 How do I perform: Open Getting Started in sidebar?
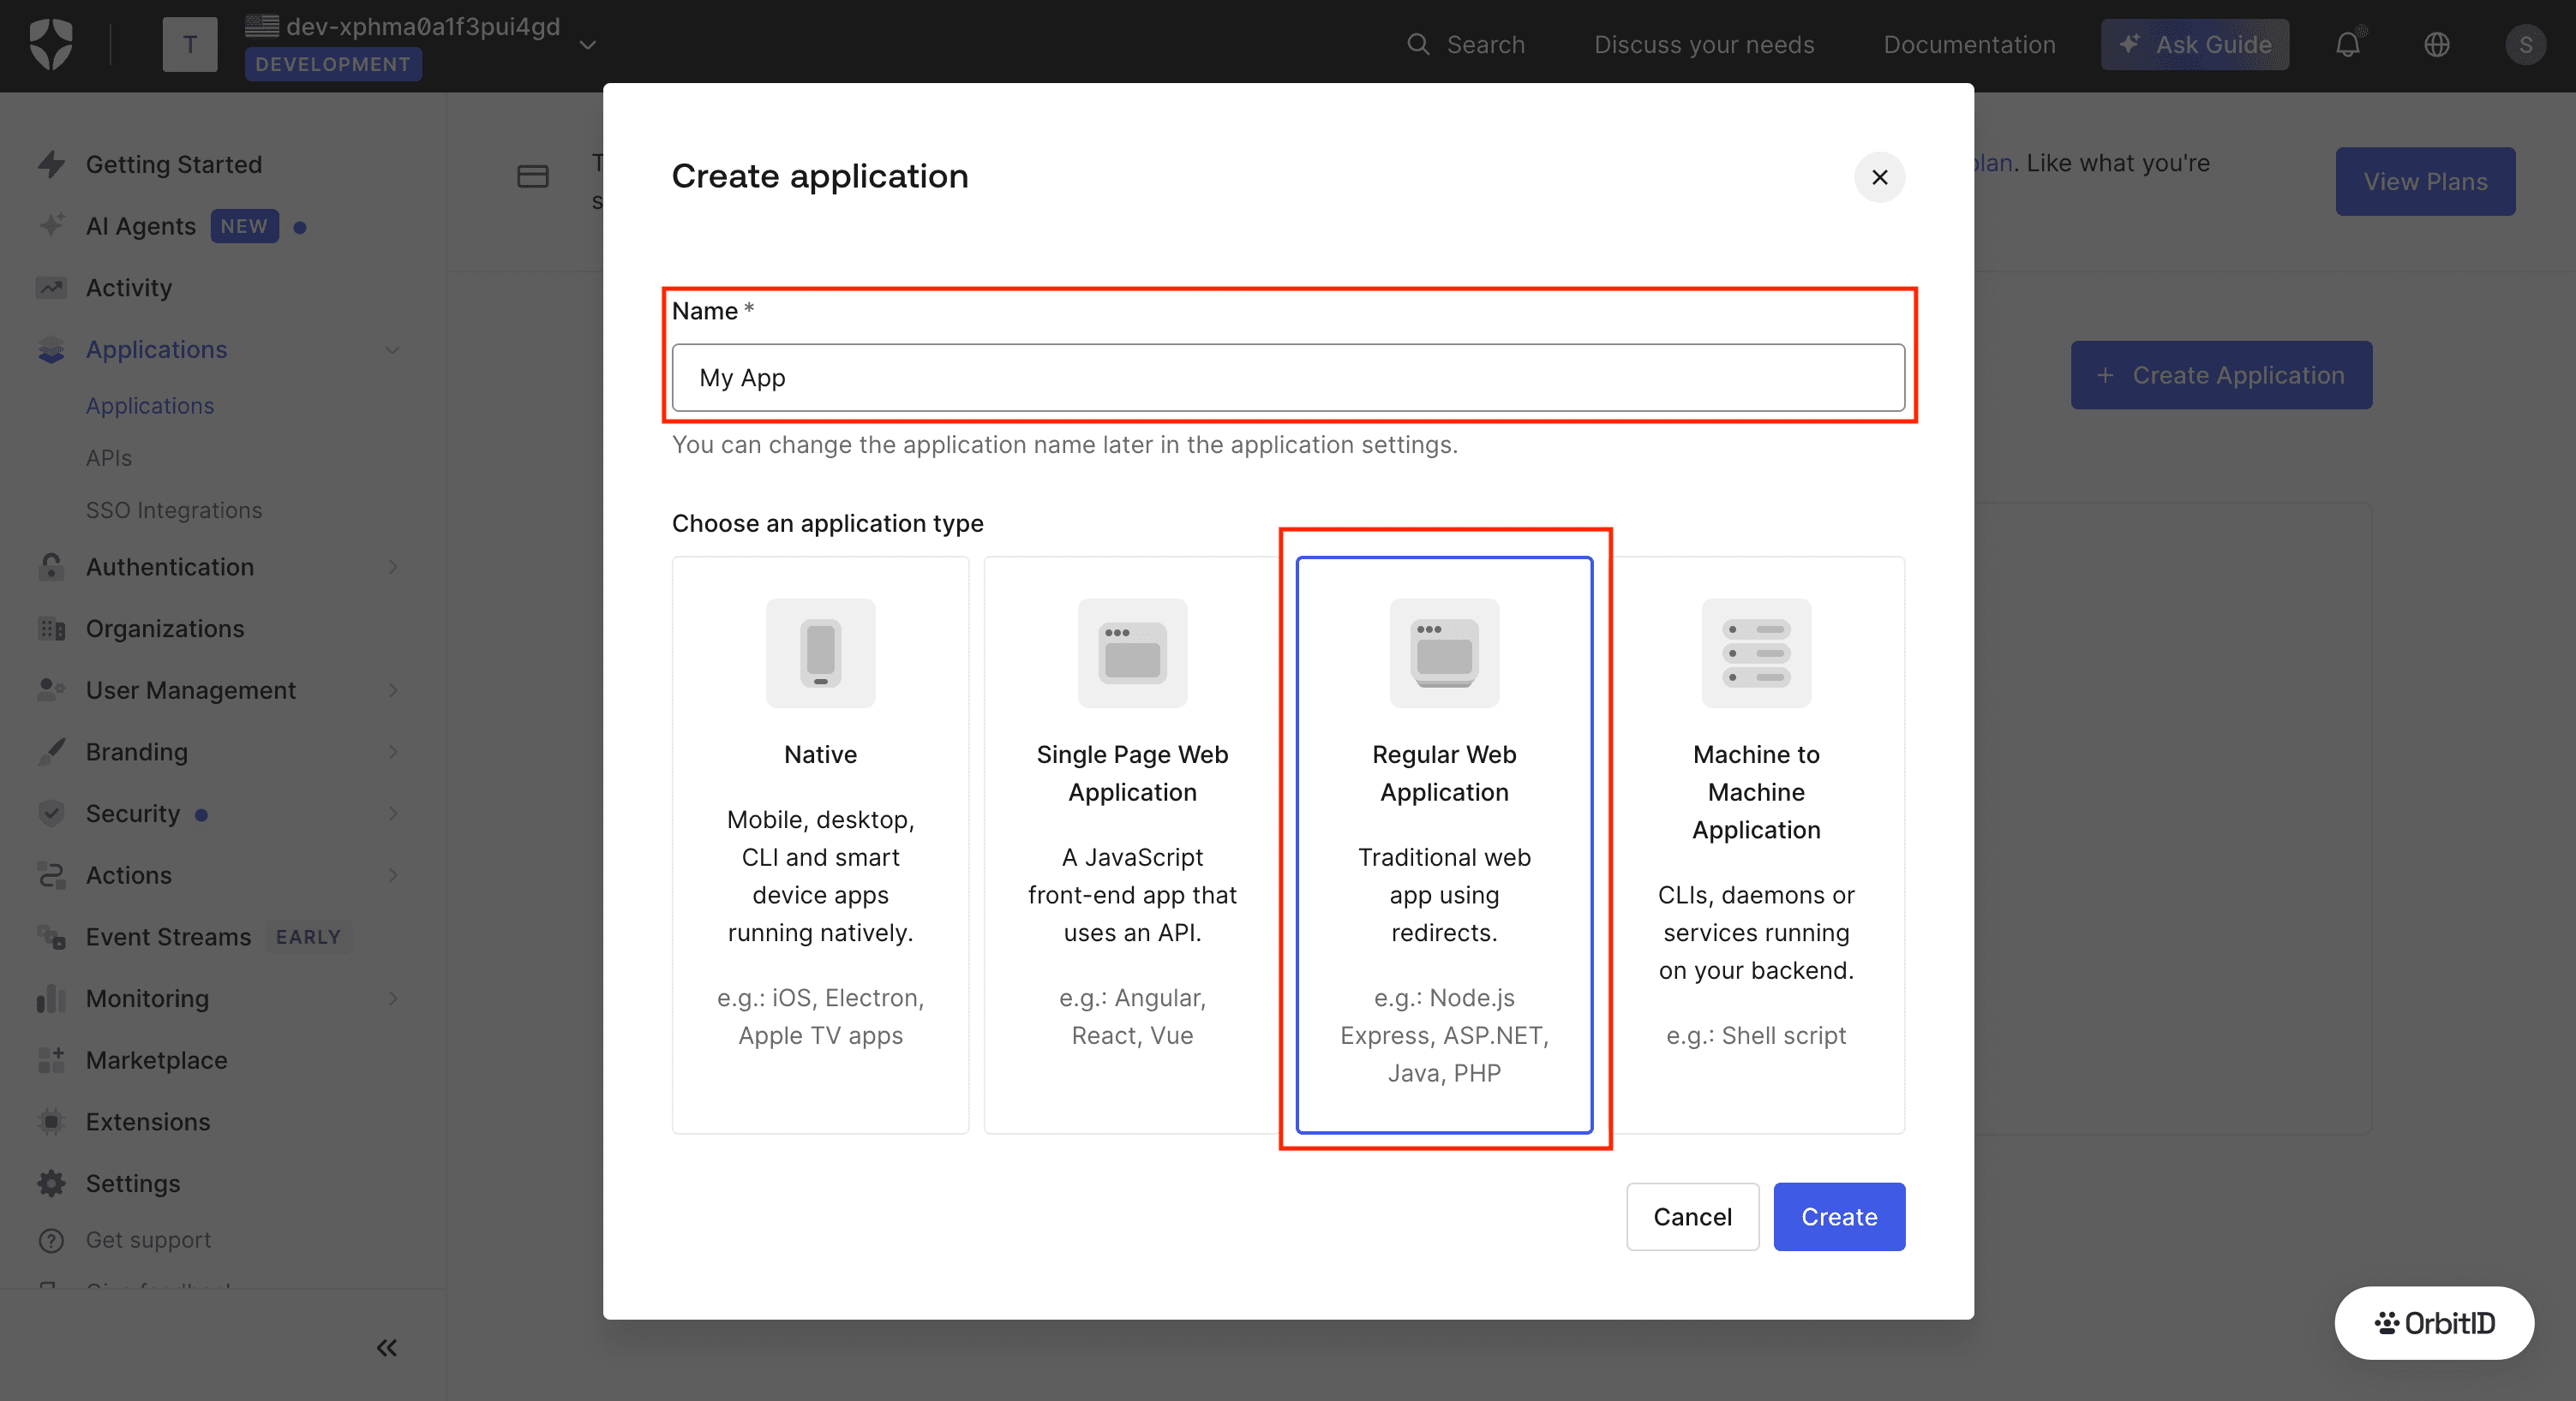pyautogui.click(x=173, y=164)
